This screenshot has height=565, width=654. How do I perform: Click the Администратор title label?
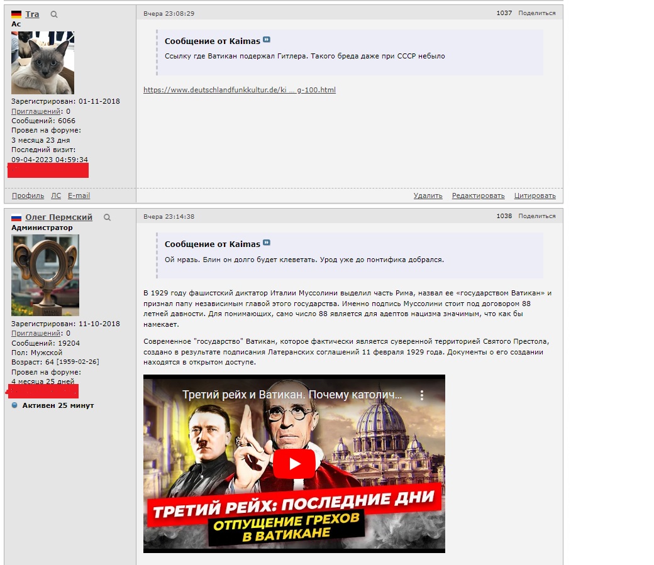pos(42,228)
